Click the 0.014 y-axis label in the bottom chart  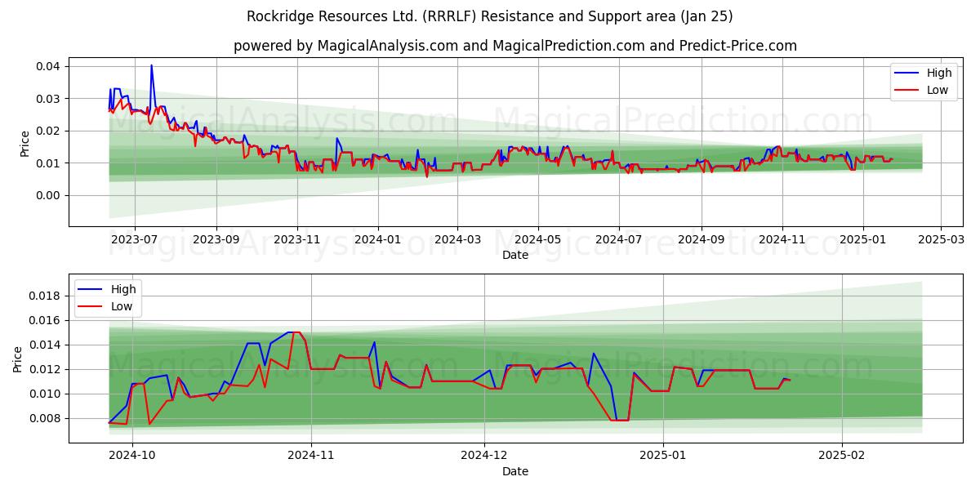pos(45,345)
